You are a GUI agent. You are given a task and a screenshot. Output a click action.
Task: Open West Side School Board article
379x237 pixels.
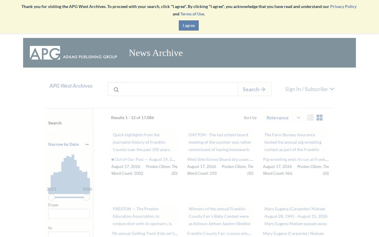220,159
